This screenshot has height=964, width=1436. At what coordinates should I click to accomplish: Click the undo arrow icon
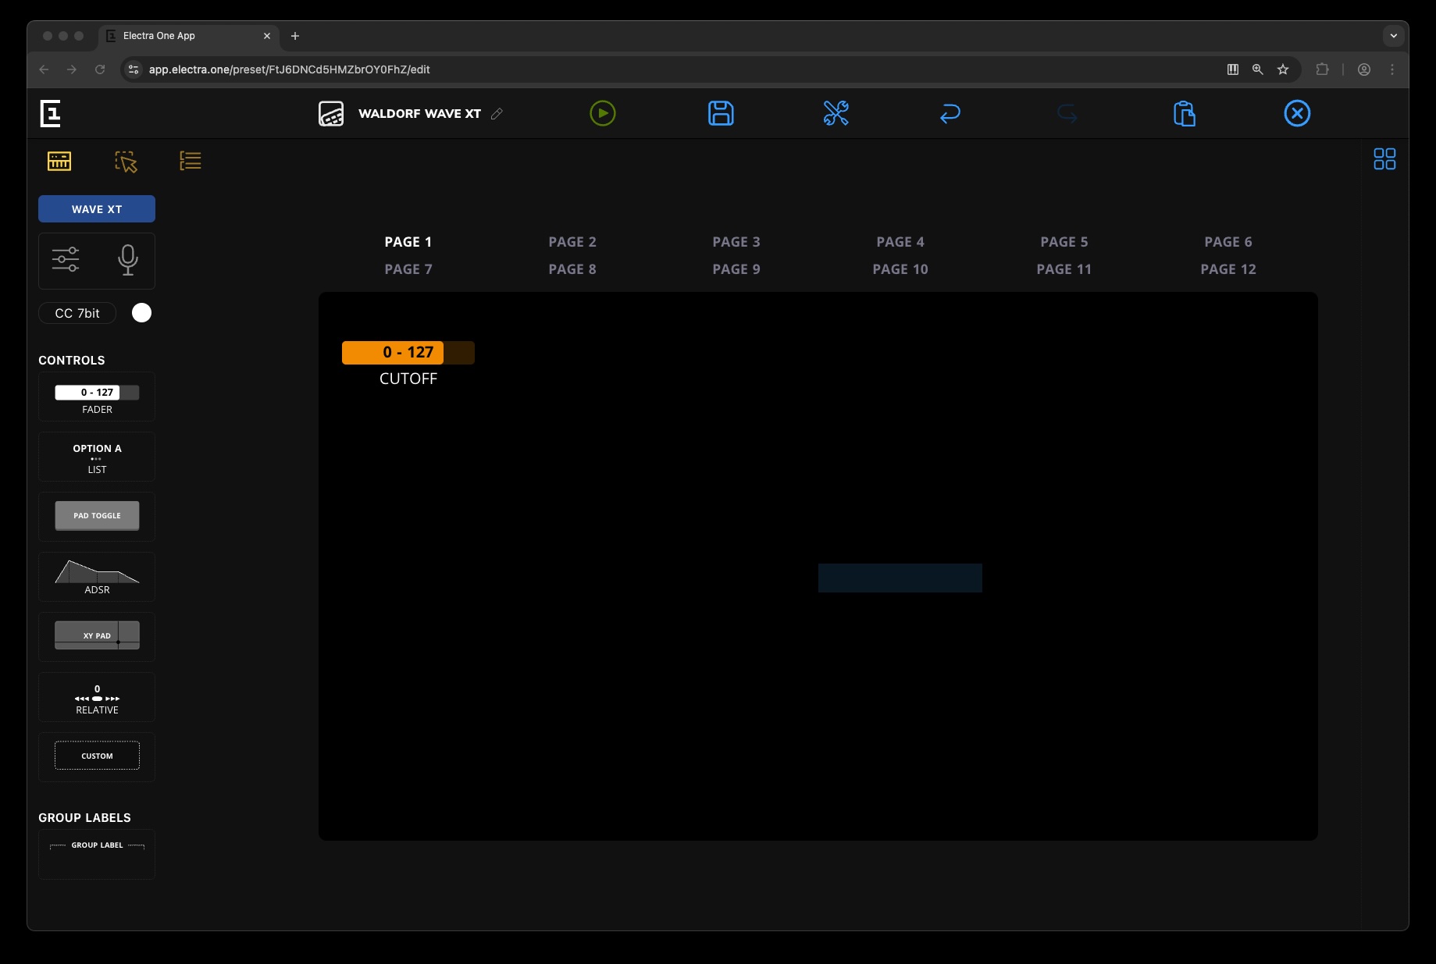click(x=950, y=114)
